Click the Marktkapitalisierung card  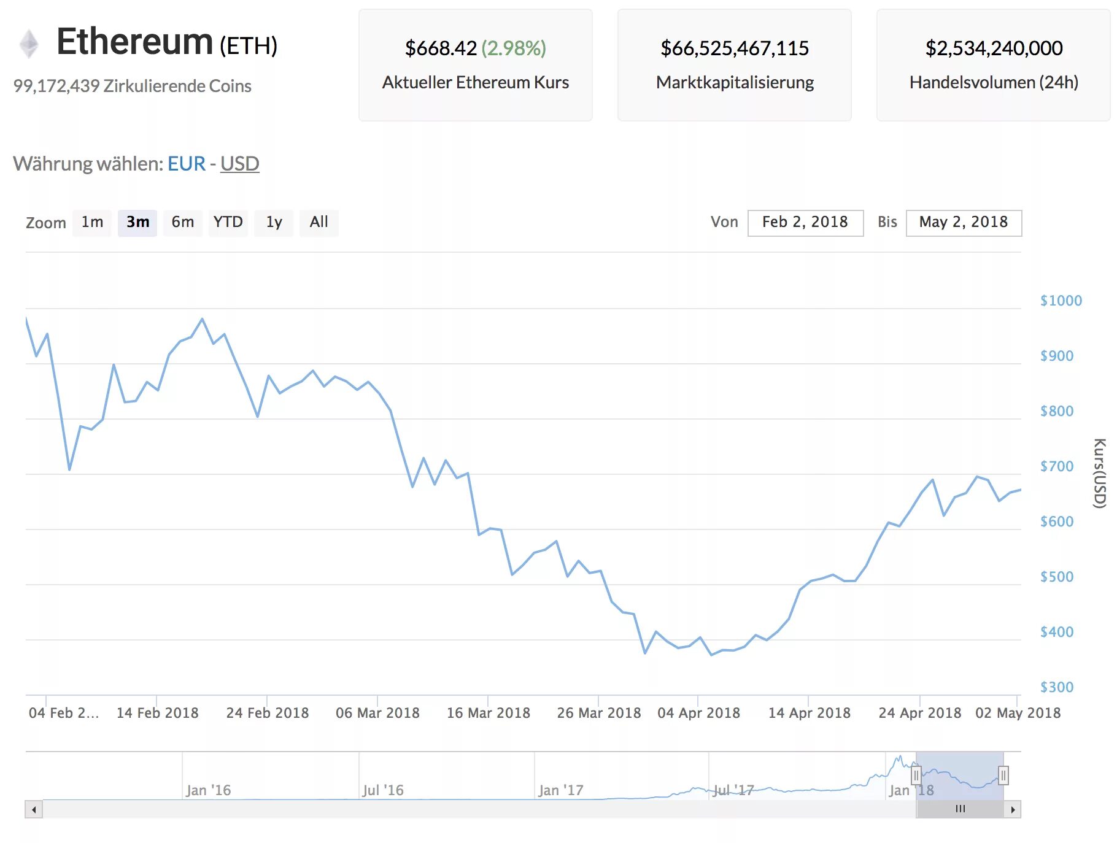click(735, 65)
